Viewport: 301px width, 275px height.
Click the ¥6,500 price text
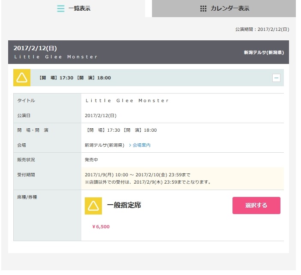101,227
